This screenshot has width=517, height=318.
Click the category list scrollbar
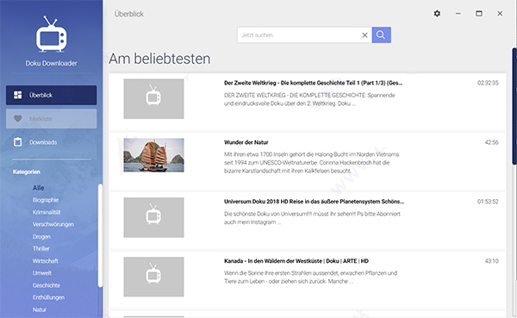click(x=100, y=235)
